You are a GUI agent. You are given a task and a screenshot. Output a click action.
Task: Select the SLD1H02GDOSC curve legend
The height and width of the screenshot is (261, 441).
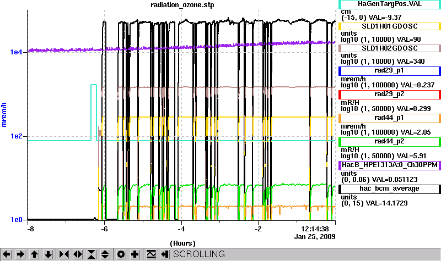coord(390,48)
